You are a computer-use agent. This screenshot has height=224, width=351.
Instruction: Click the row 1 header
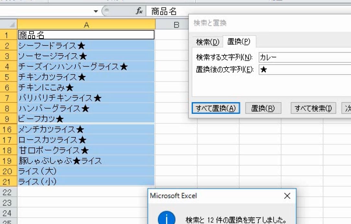point(6,35)
